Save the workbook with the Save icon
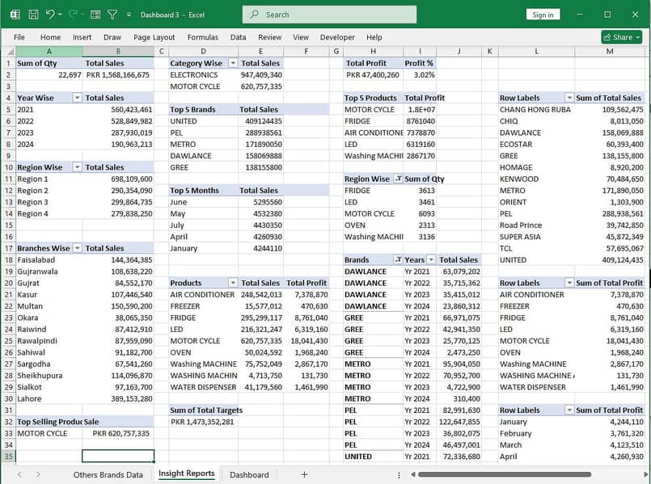Screen dimensions: 651x484 click(33, 15)
